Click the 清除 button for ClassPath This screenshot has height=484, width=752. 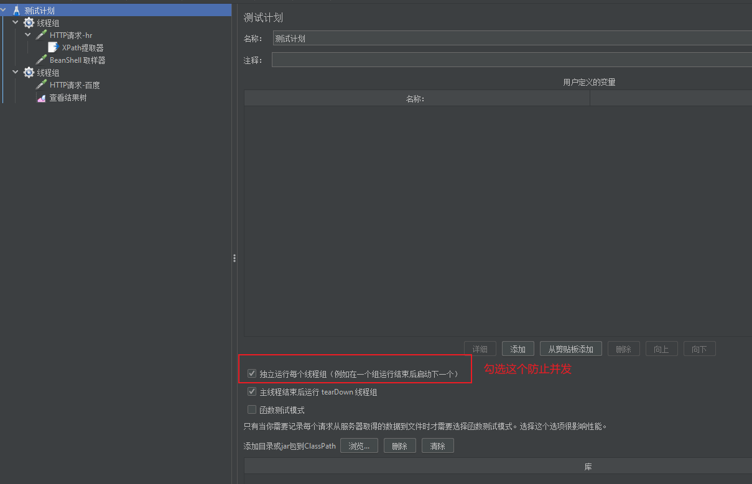point(438,445)
